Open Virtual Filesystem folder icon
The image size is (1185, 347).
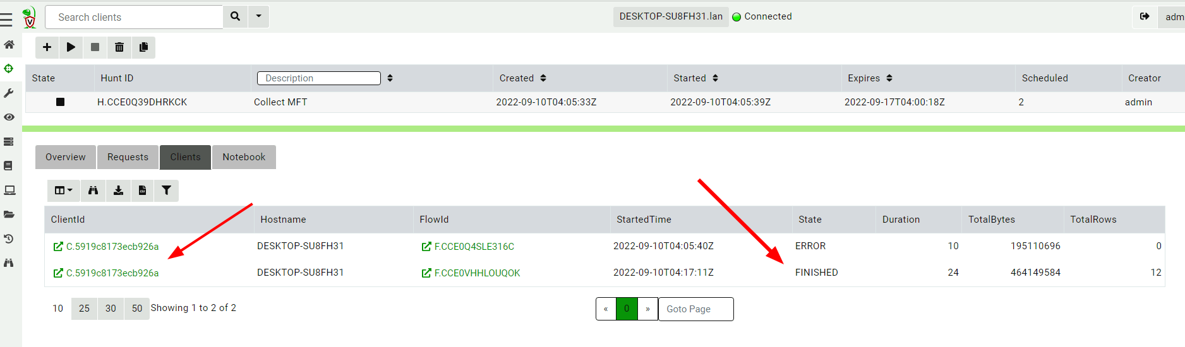click(9, 214)
